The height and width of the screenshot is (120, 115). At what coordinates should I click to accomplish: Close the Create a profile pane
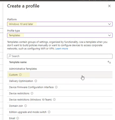tap(109, 6)
